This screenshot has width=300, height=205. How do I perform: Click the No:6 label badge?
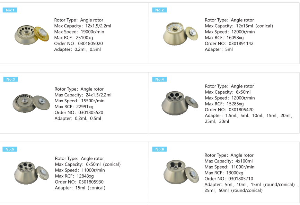(159, 149)
